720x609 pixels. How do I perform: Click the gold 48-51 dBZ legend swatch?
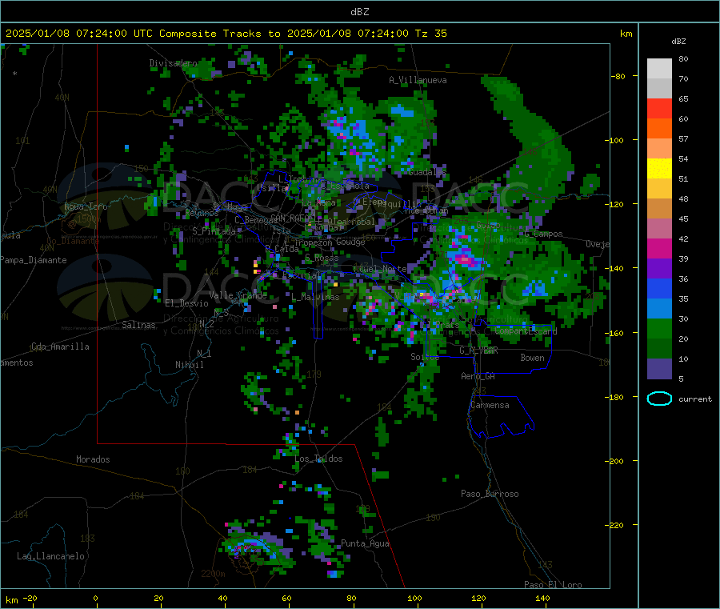pyautogui.click(x=659, y=188)
